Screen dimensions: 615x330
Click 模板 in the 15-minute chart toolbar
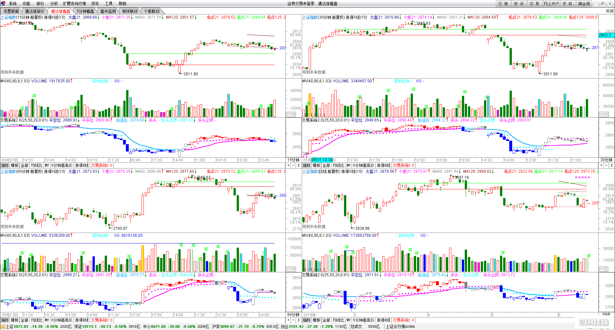click(15, 165)
